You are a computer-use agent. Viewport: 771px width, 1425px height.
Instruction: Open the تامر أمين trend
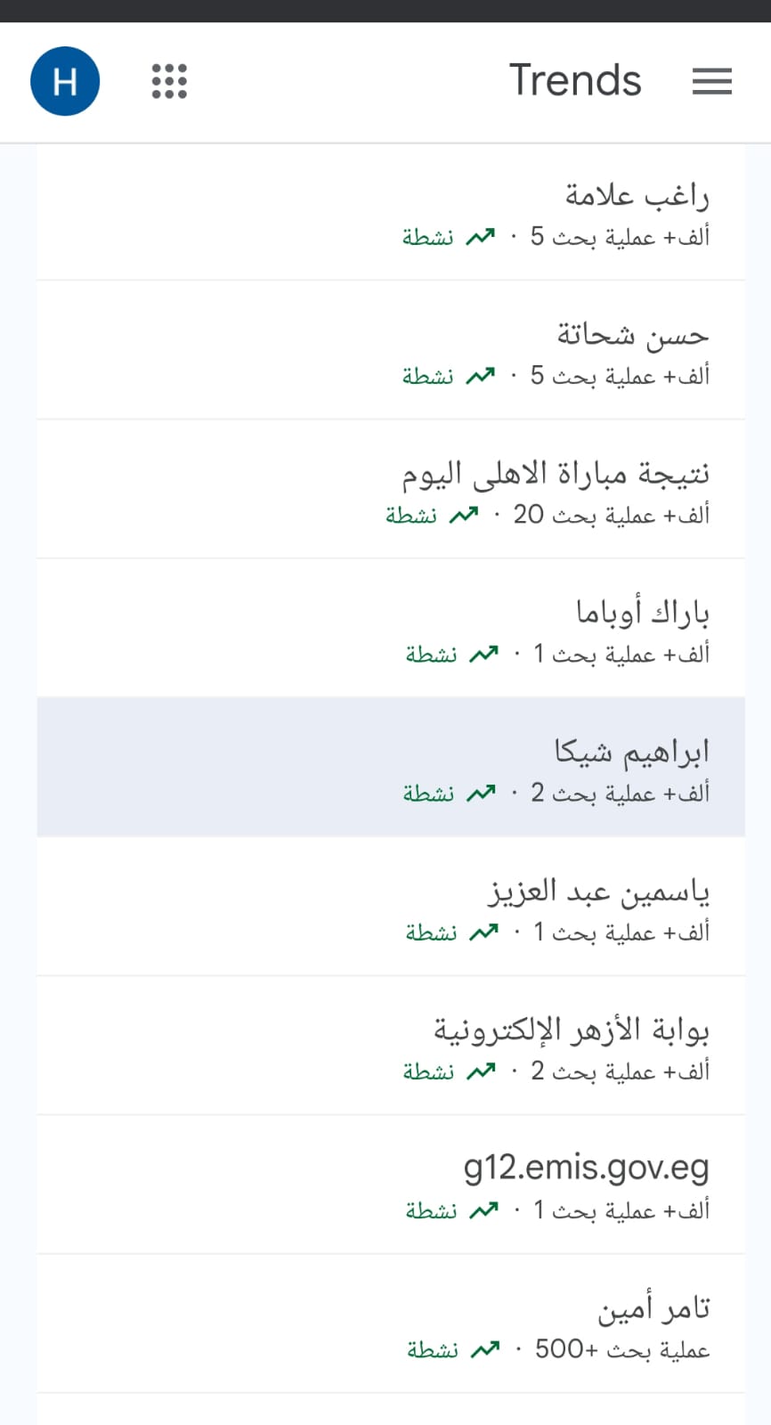[391, 1323]
